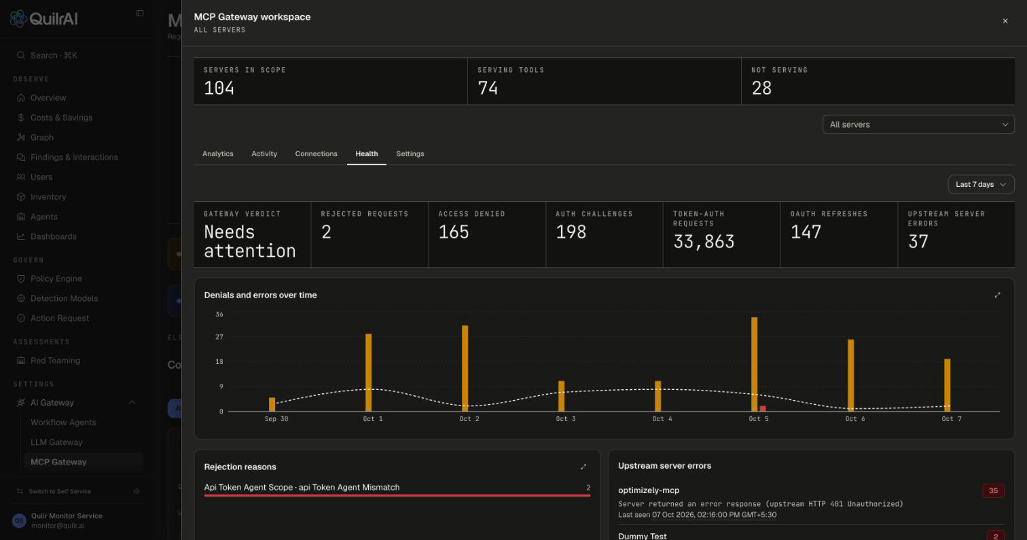Select the Health tab
This screenshot has height=540, width=1027.
click(x=367, y=154)
